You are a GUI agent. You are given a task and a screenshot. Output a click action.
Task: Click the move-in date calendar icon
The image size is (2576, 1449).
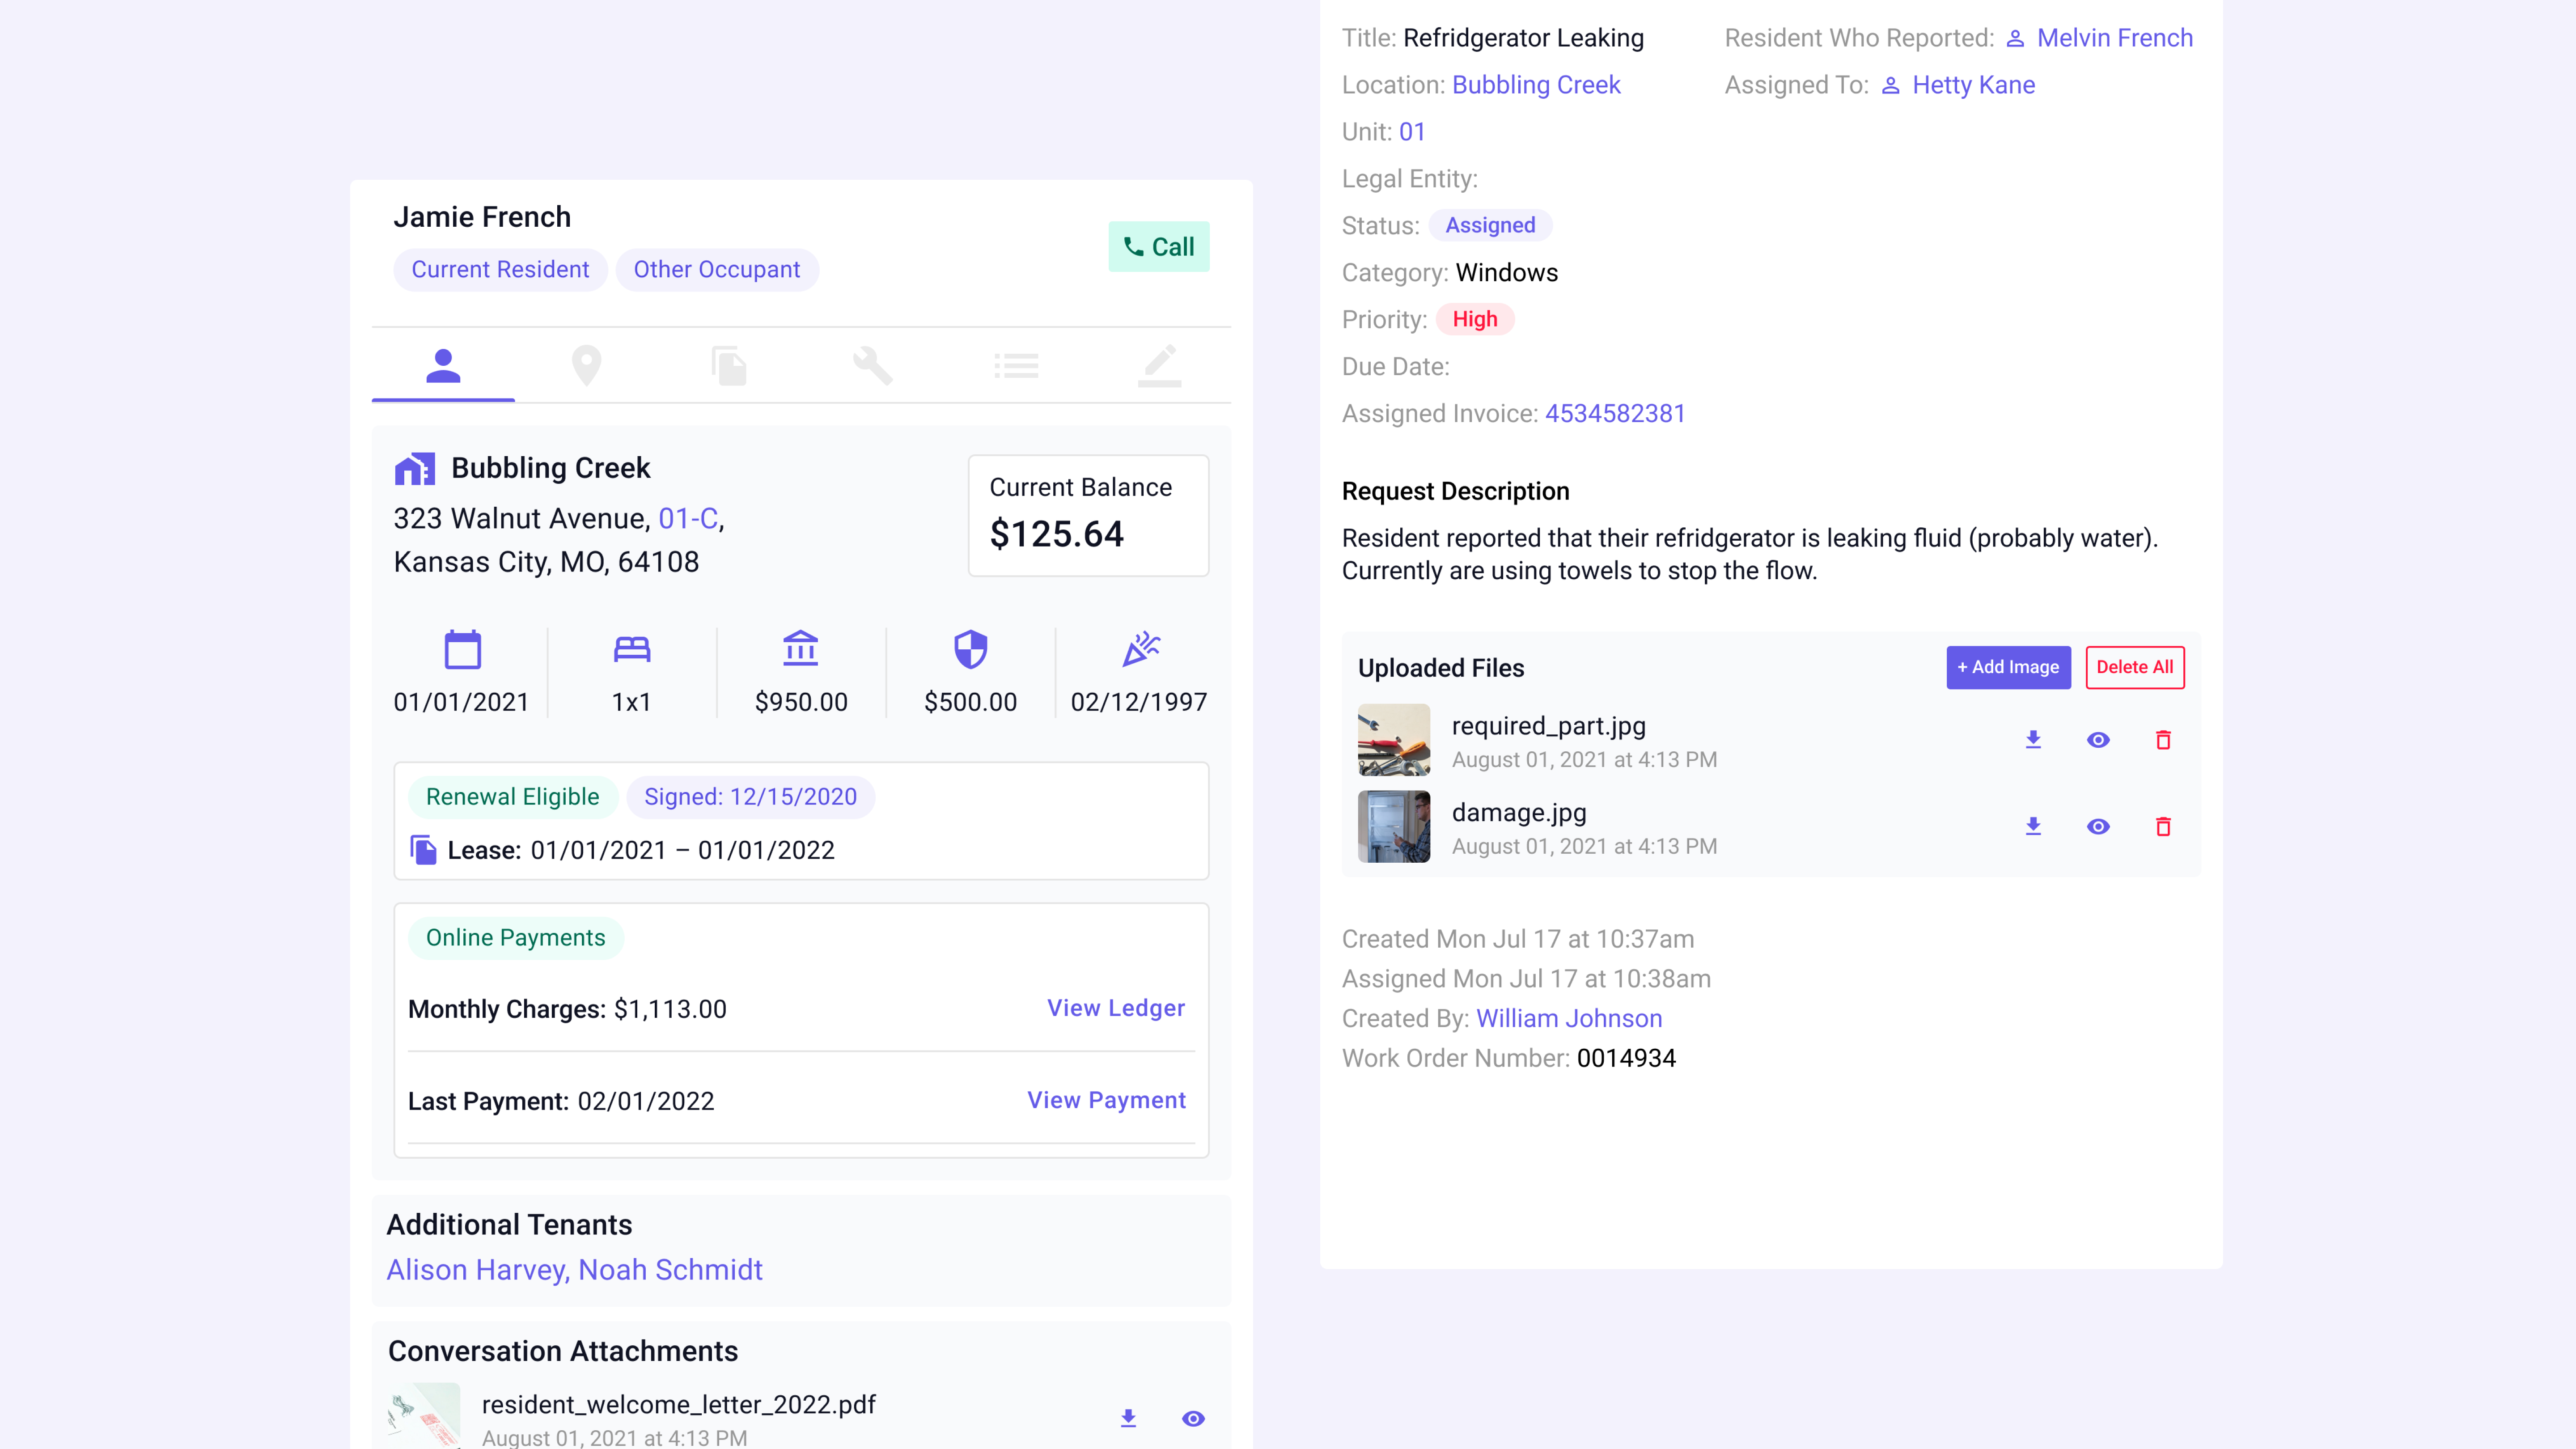pos(462,650)
